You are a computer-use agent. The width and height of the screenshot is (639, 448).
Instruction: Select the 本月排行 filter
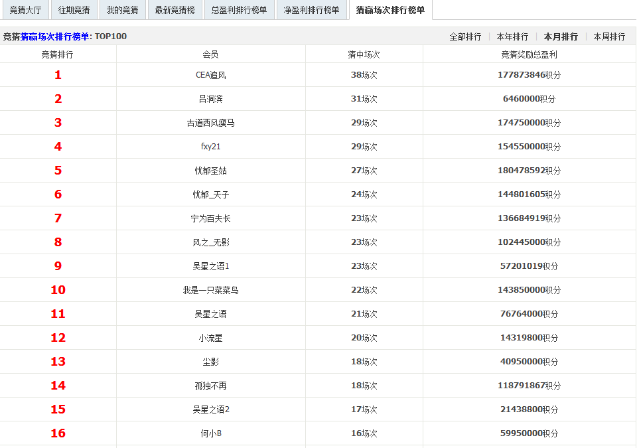point(561,37)
